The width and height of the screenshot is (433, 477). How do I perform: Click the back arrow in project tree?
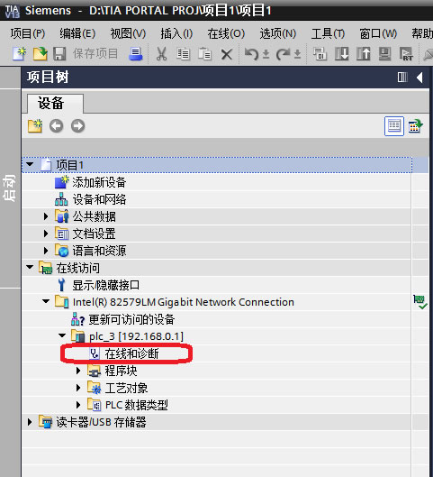point(56,126)
